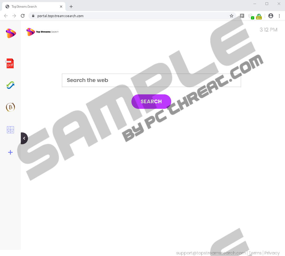This screenshot has width=285, height=256.
Task: Open the Privacy link in the footer
Action: (x=272, y=253)
